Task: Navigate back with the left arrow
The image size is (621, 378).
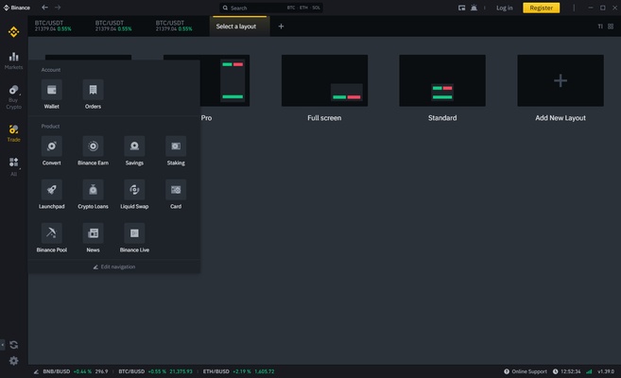Action: coord(44,8)
